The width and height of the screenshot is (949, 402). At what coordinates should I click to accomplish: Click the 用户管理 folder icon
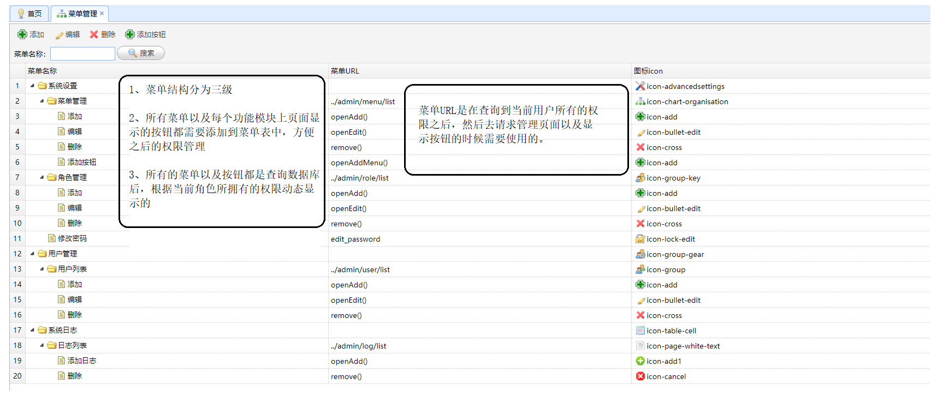coord(42,254)
